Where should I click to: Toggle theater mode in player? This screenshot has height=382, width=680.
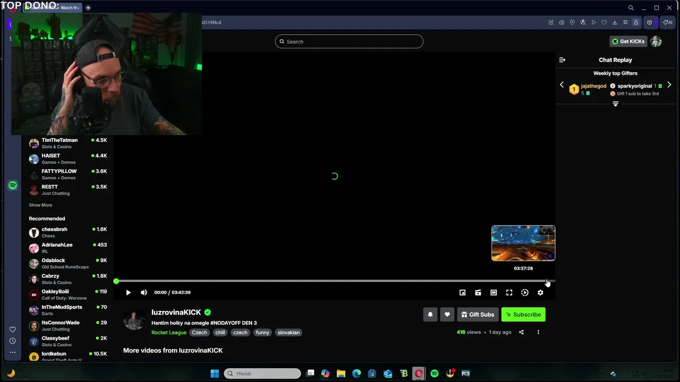point(494,292)
